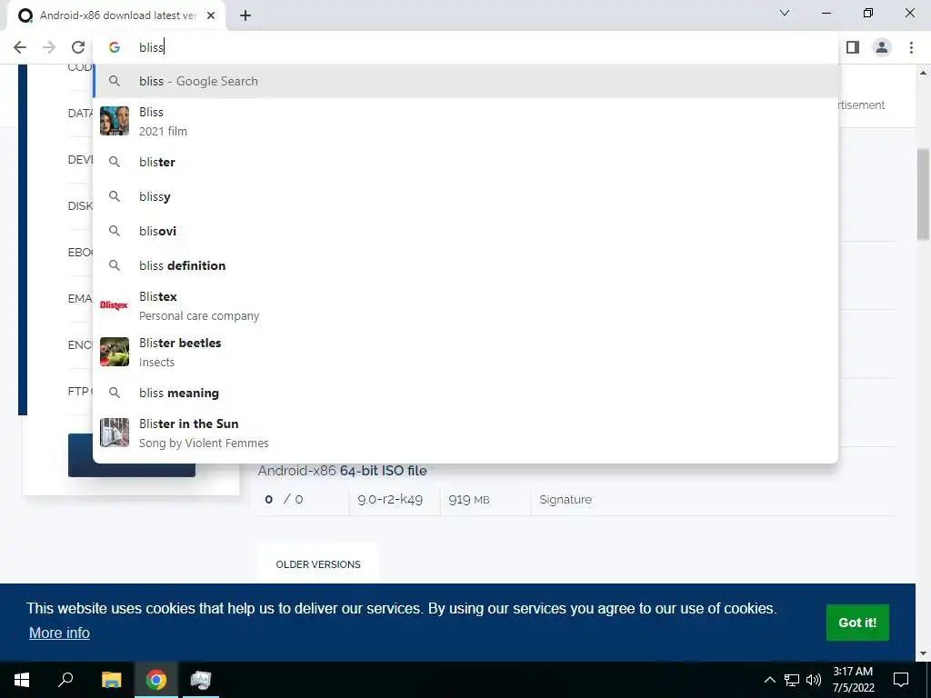Choose the Bliss 2021 film suggestion

click(x=465, y=121)
